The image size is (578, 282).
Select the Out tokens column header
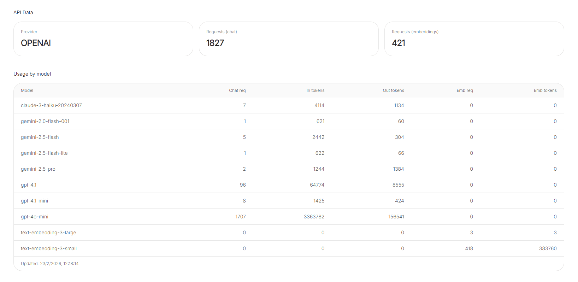(x=393, y=90)
